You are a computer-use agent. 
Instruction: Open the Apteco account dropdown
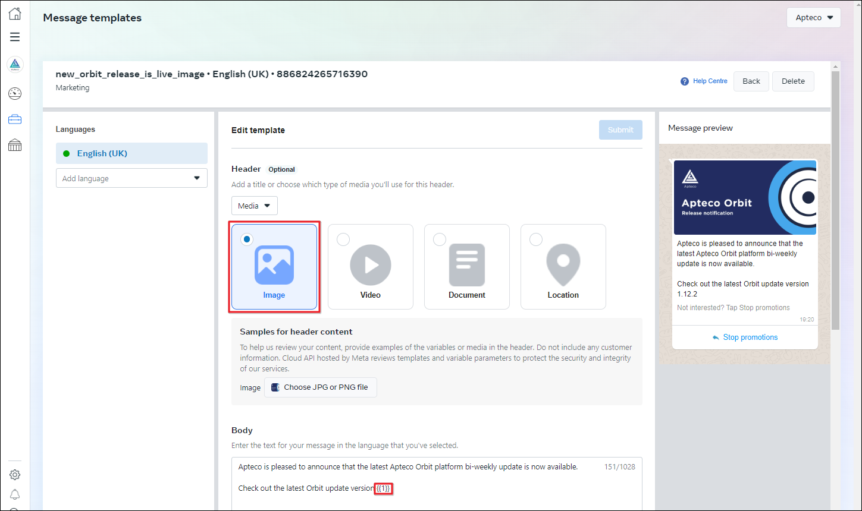pos(813,17)
